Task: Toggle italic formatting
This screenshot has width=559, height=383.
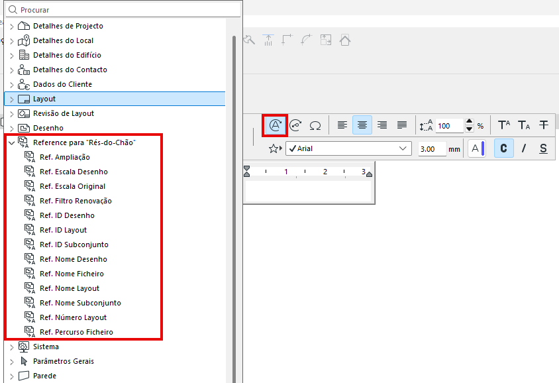Action: 524,148
